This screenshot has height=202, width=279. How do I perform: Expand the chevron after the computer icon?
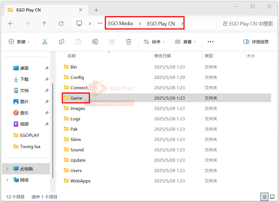(90, 24)
